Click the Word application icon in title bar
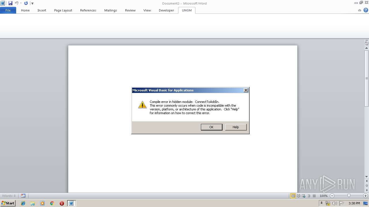Screen dimensions: 369x207 (x=3, y=3)
